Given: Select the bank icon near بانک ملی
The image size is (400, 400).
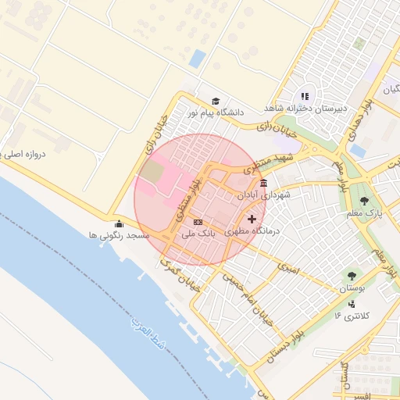Looking at the screenshot, I should [198, 222].
